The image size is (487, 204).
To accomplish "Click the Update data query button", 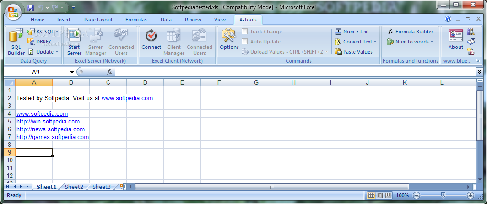I will pyautogui.click(x=41, y=52).
